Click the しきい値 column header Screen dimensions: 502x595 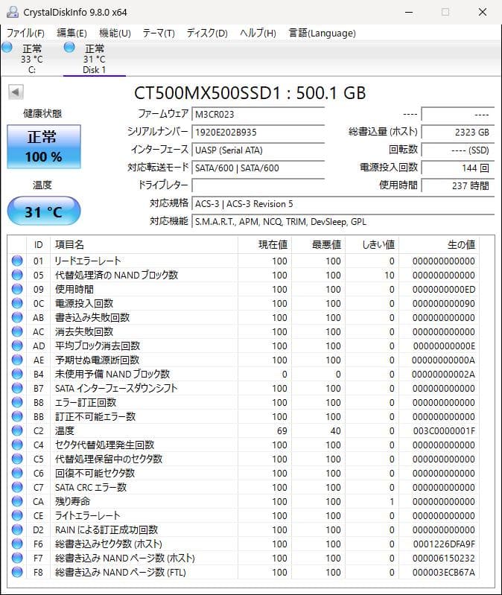coord(372,245)
